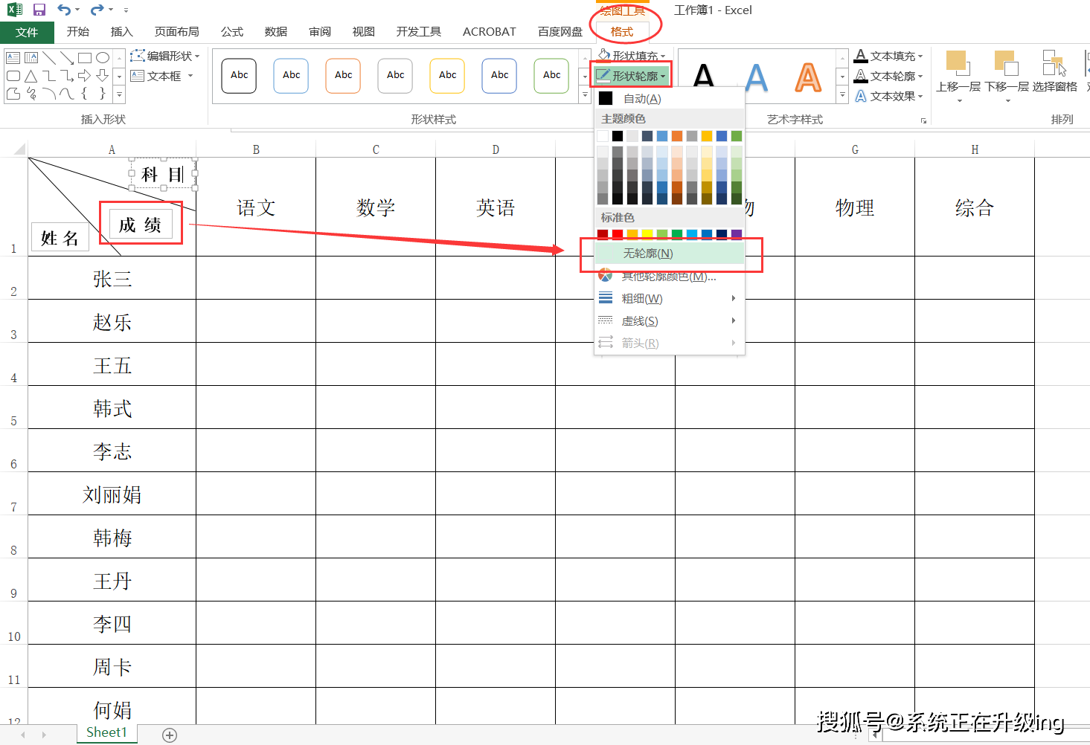Redo the last undone action
Viewport: 1090px width, 745px height.
(97, 10)
